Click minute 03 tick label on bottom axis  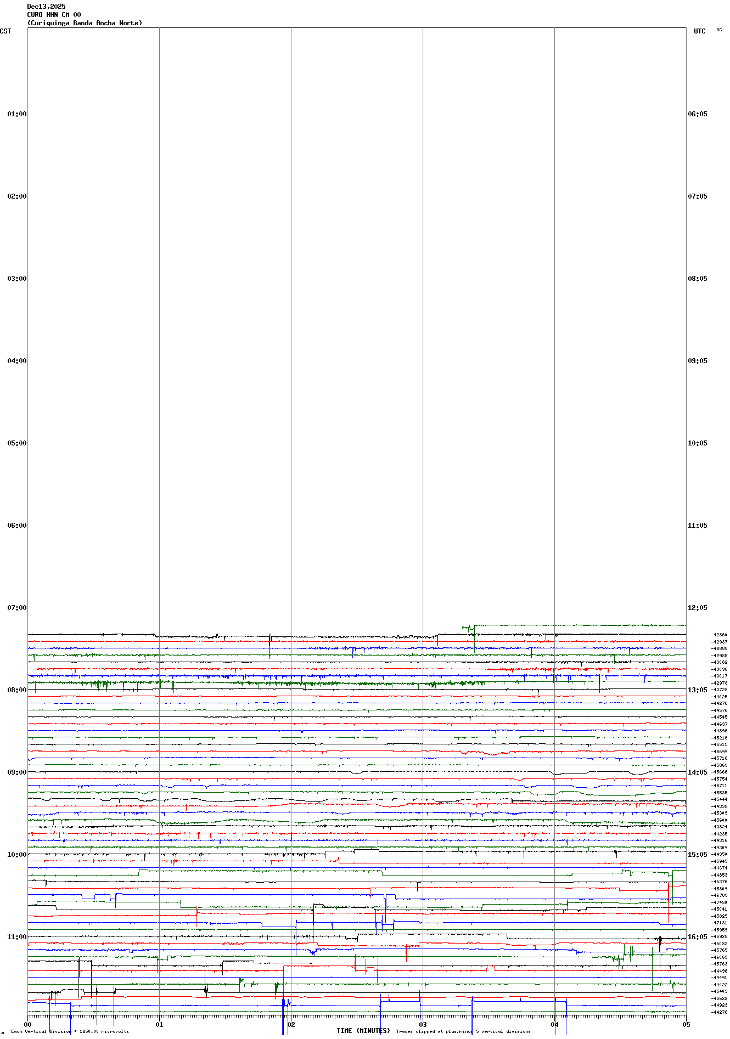[423, 1024]
